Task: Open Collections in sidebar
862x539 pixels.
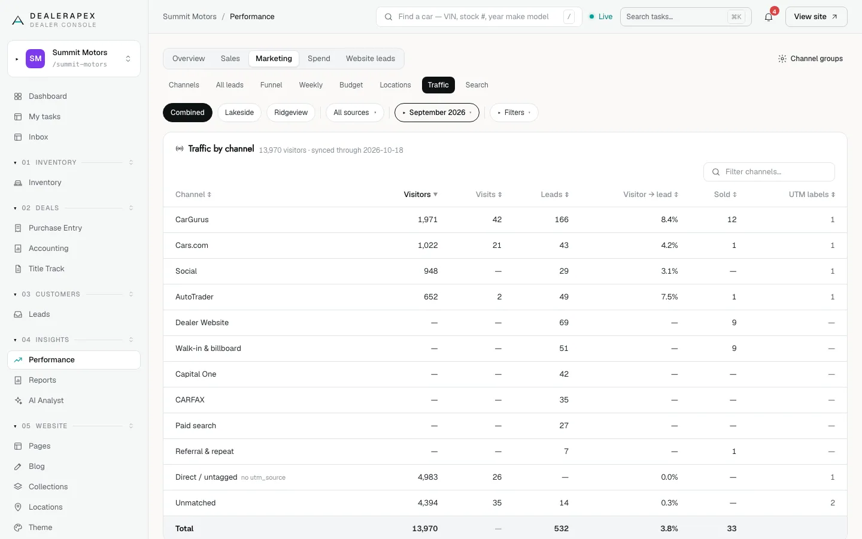Action: (x=74, y=487)
